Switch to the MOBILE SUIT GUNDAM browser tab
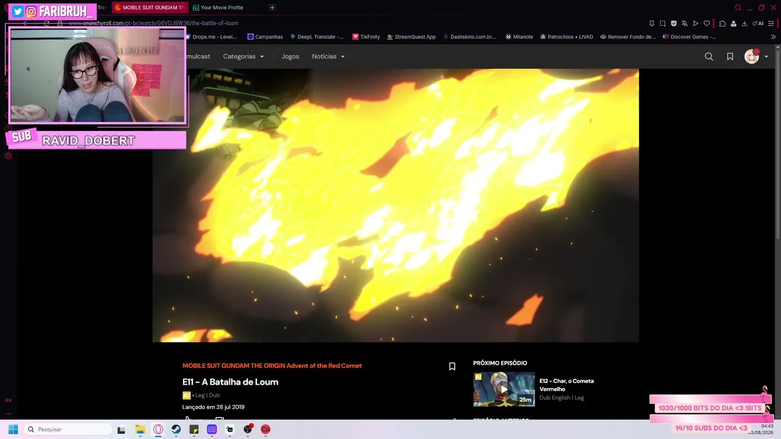This screenshot has width=781, height=439. tap(149, 7)
